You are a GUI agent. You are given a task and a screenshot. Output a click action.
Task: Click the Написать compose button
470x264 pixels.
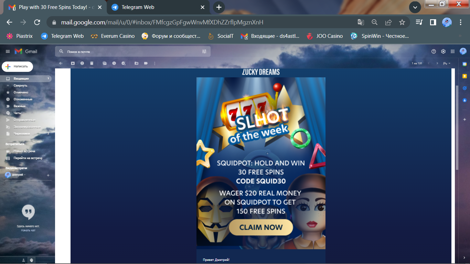[x=17, y=66]
